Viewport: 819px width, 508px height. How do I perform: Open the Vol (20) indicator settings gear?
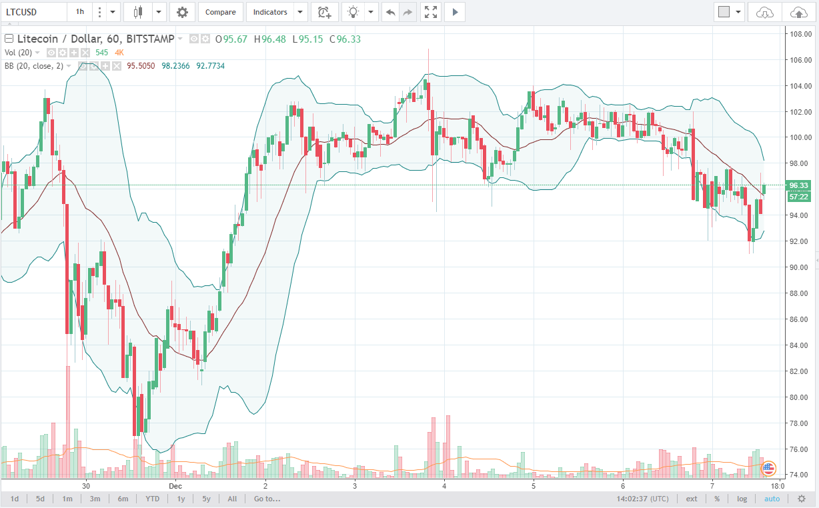point(62,52)
